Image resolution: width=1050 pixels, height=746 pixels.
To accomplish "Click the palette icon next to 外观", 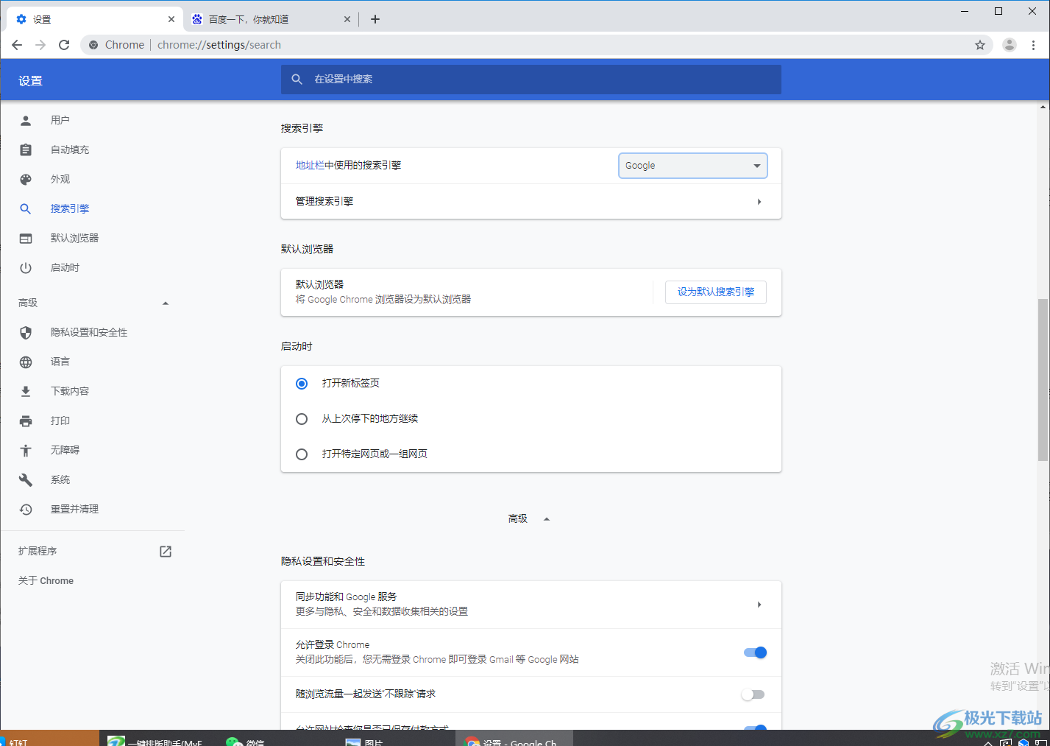I will [26, 179].
